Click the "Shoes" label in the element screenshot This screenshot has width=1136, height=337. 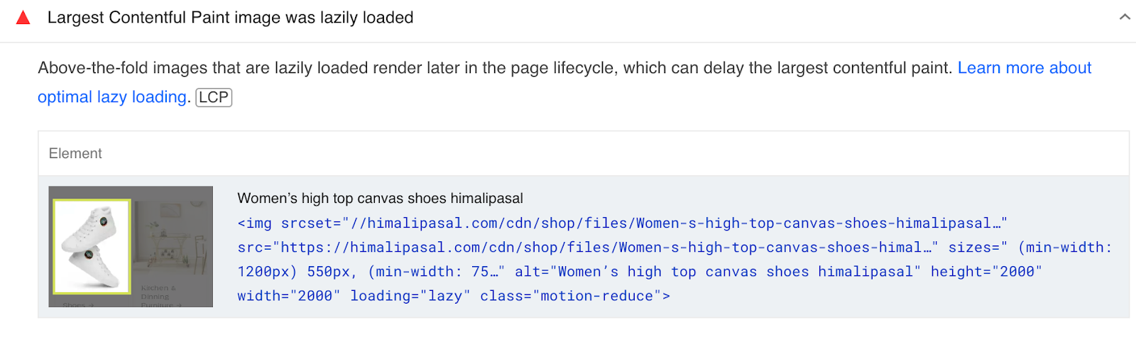pyautogui.click(x=73, y=304)
